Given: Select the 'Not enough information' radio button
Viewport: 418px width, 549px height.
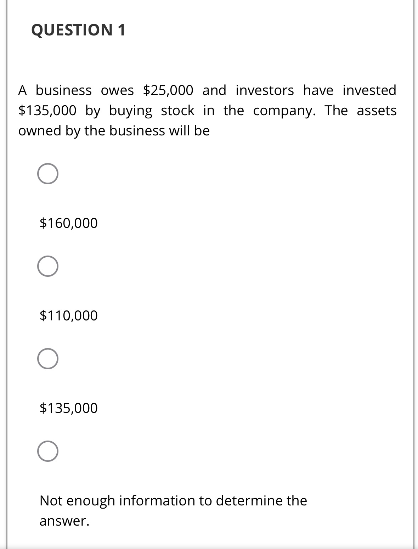Looking at the screenshot, I should [48, 452].
